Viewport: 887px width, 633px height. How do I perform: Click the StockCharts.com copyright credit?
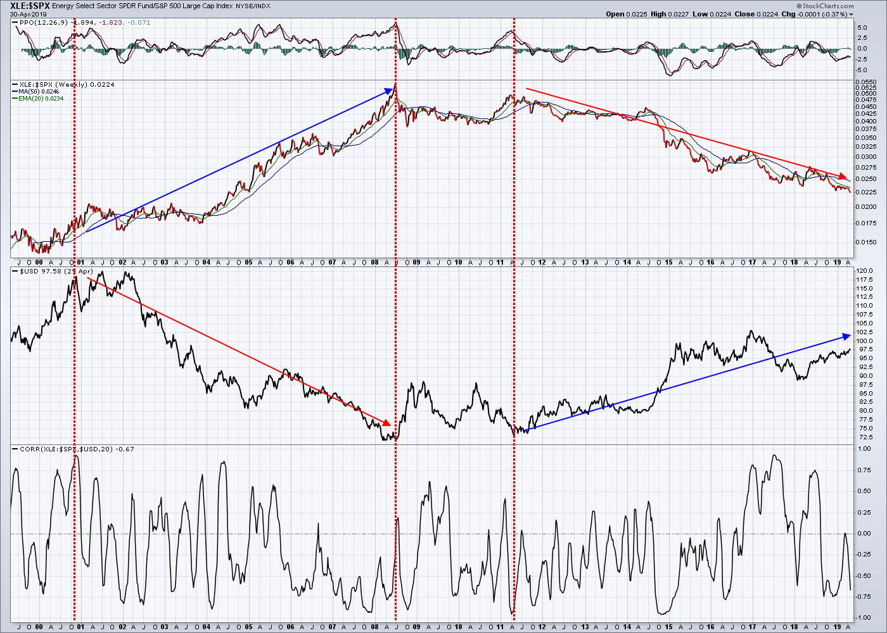coord(825,6)
